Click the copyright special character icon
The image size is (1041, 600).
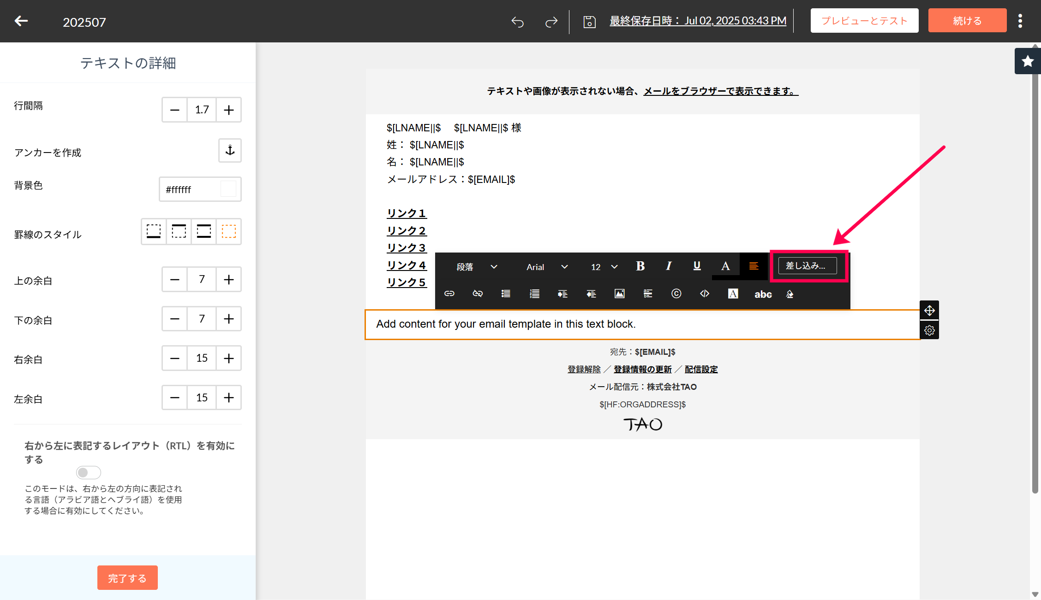(x=676, y=294)
